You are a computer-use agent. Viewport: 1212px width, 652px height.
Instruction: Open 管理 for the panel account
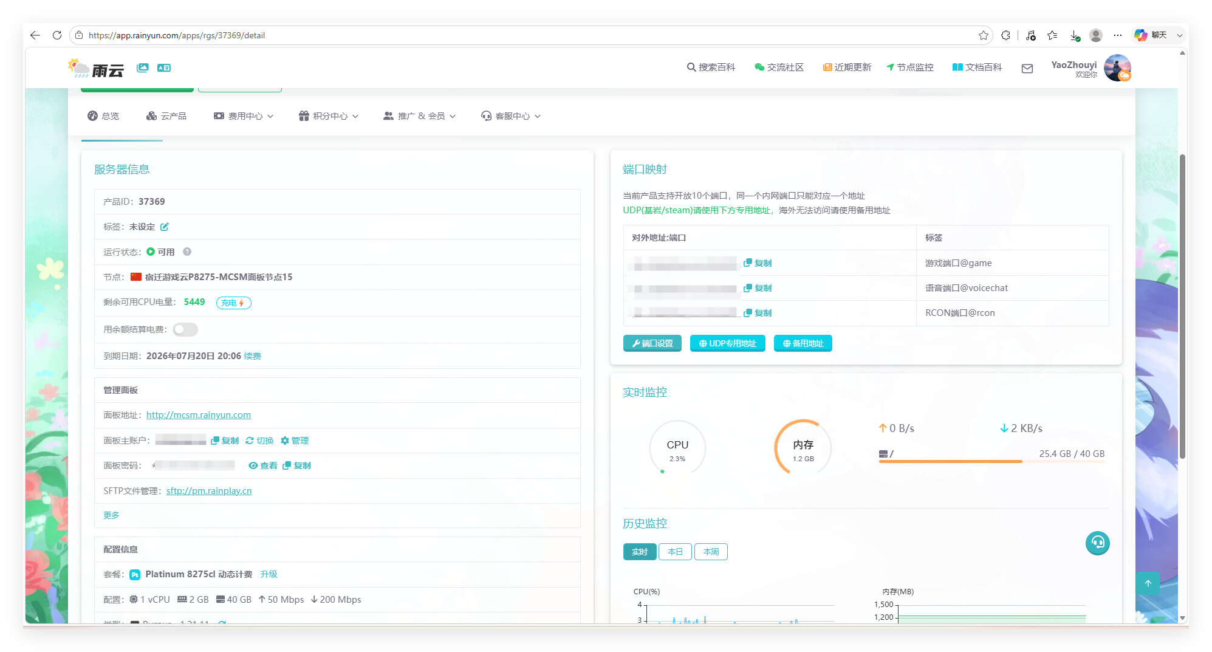[295, 441]
